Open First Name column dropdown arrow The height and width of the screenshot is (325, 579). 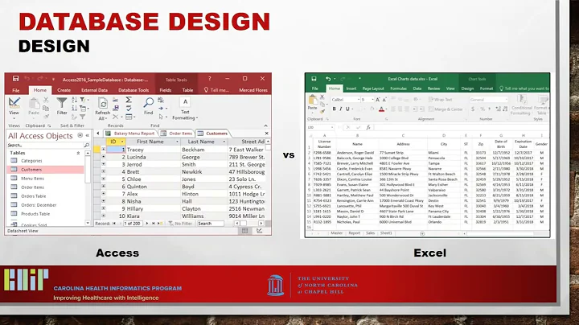177,142
